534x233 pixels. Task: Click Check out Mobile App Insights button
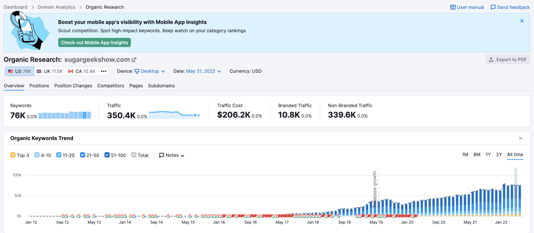(94, 42)
